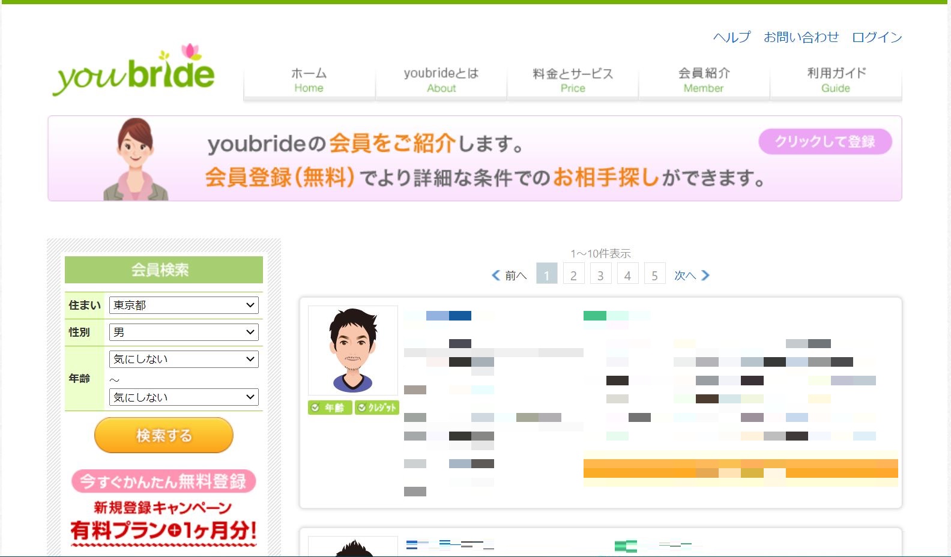Image resolution: width=951 pixels, height=557 pixels.
Task: Go to page 4 of results
Action: click(627, 274)
